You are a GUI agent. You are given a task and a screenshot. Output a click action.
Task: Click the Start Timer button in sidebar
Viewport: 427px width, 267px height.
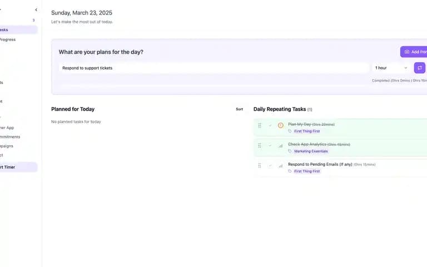pos(18,167)
